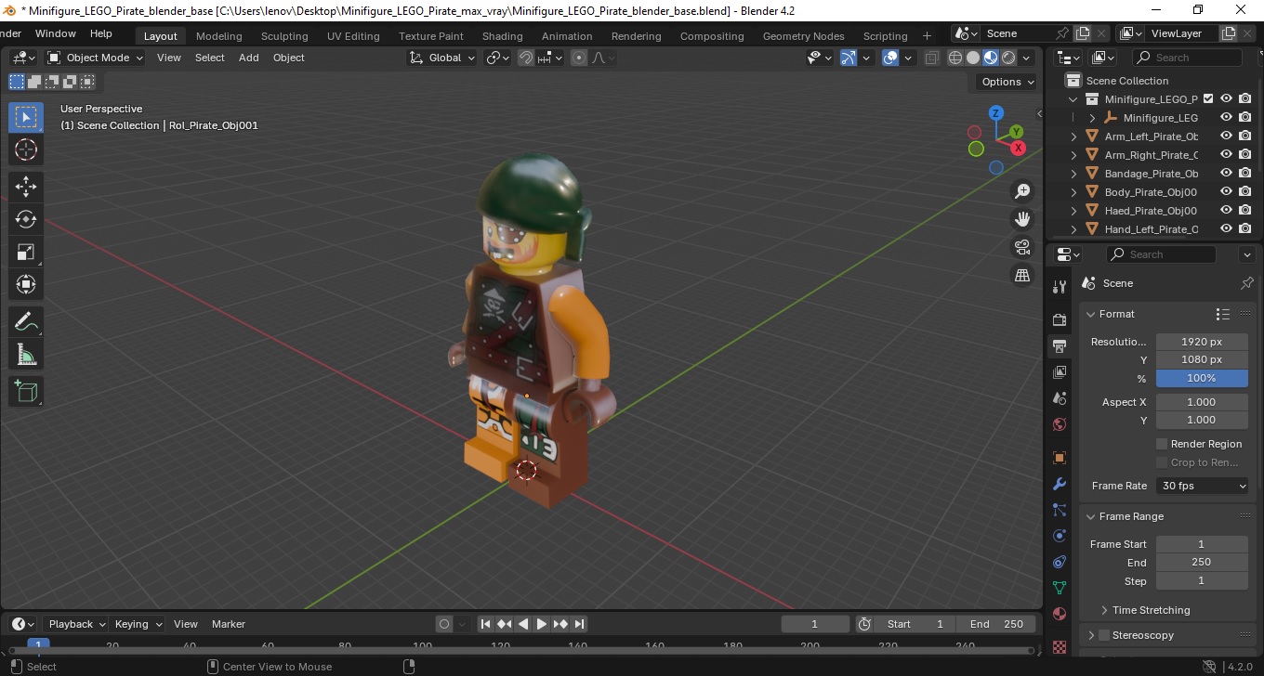Image resolution: width=1264 pixels, height=676 pixels.
Task: Toggle viewport overlays button
Action: (890, 58)
